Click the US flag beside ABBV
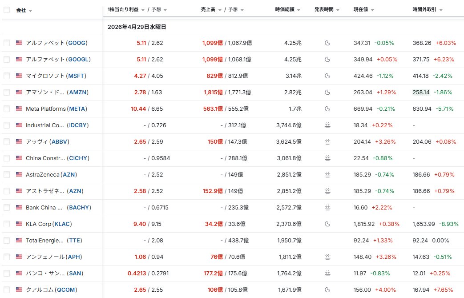The width and height of the screenshot is (464, 298). [x=19, y=141]
